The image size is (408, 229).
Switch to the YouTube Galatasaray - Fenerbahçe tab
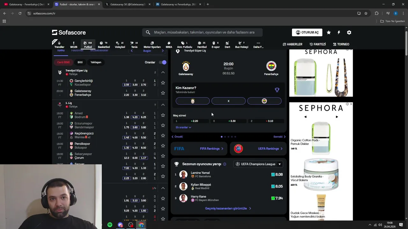point(26,4)
